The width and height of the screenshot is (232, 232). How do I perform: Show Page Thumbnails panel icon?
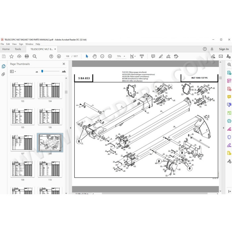coord(3,66)
